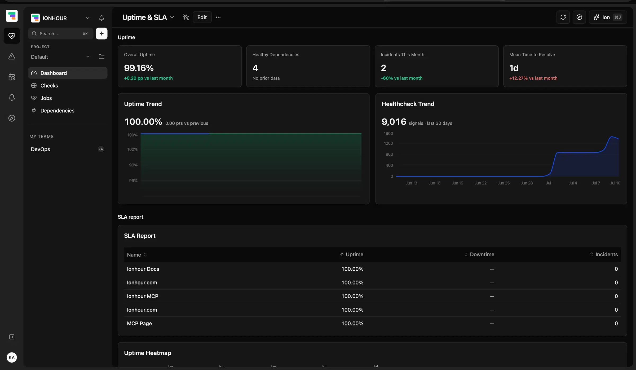Open the three-dots more options menu
The height and width of the screenshot is (370, 636).
pyautogui.click(x=218, y=17)
